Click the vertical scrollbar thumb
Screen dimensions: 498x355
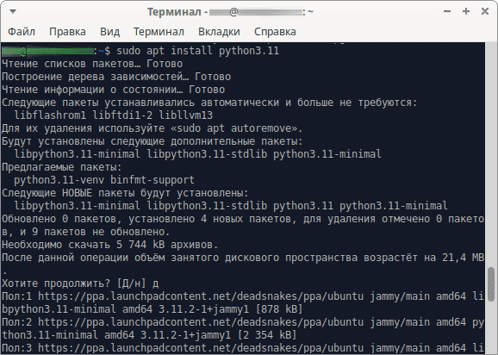pos(491,284)
